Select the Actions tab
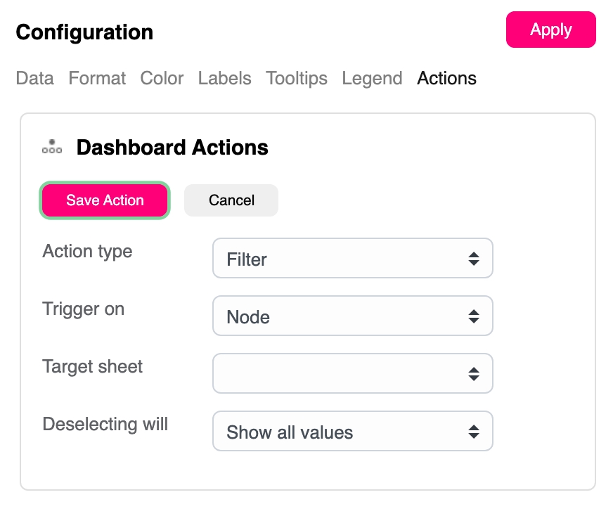 click(446, 78)
